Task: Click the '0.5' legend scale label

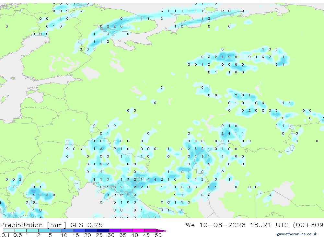Action: [x=17, y=235]
